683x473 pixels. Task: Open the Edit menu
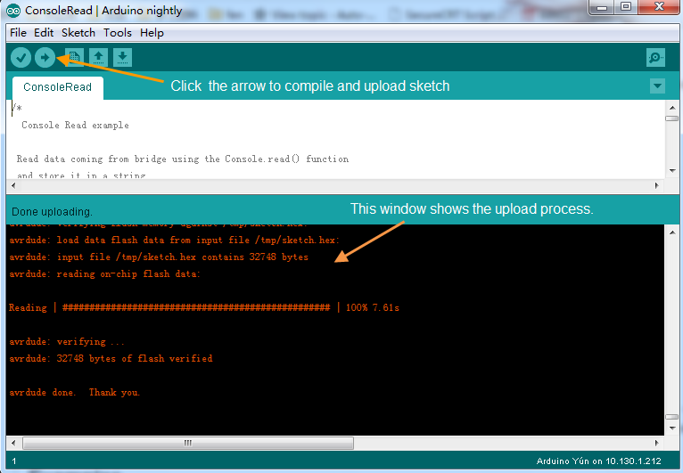point(44,33)
